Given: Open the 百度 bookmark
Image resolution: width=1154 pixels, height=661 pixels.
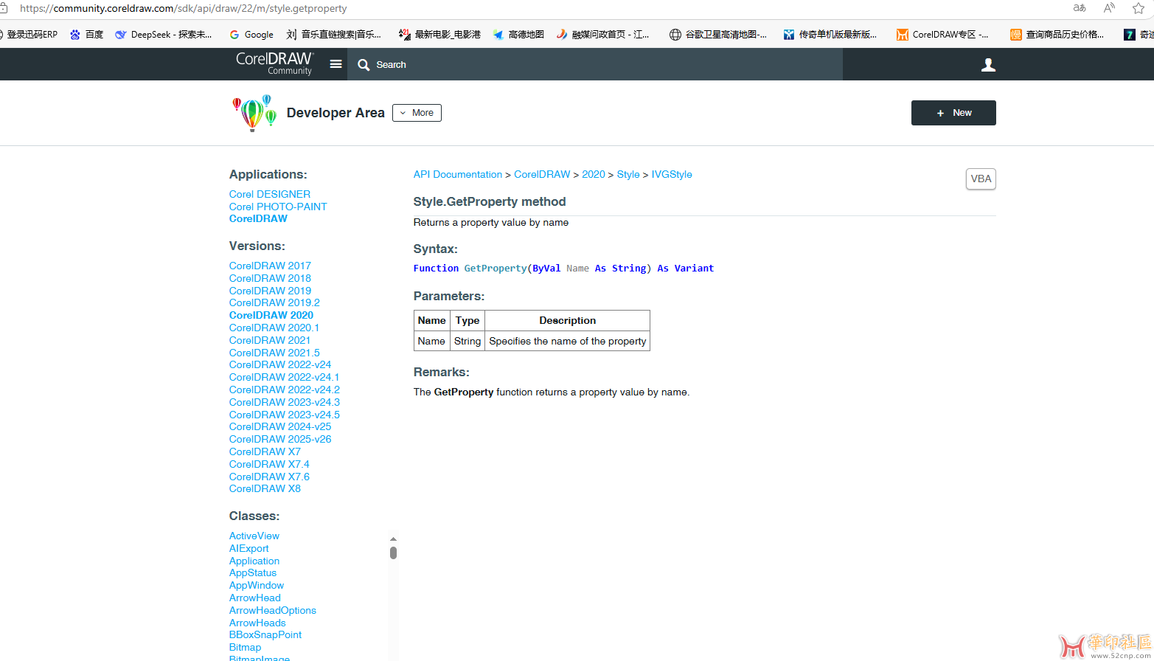Looking at the screenshot, I should point(86,34).
